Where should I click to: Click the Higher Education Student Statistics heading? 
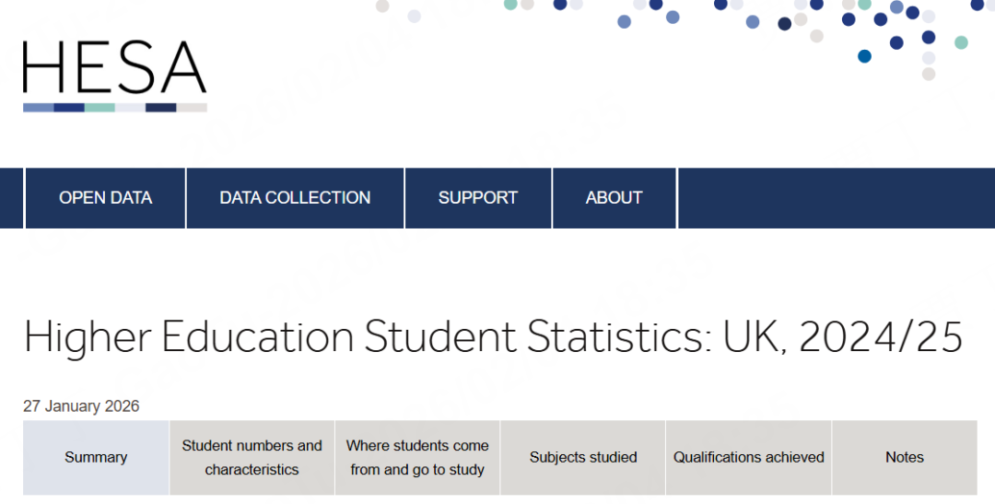point(493,338)
